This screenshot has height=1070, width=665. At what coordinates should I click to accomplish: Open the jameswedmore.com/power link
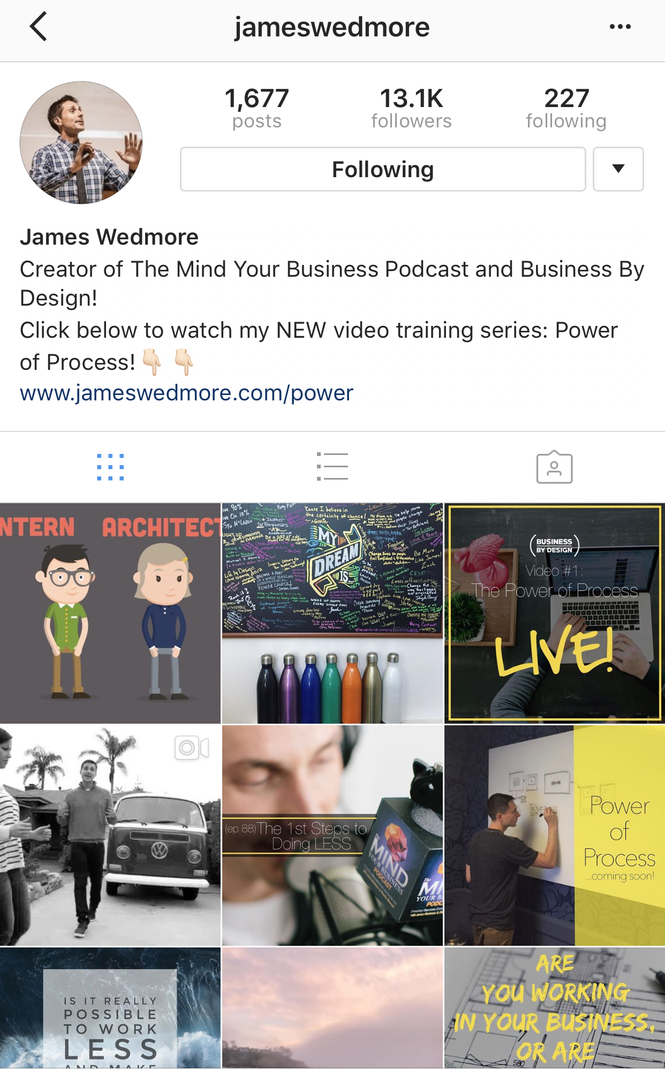(x=186, y=393)
